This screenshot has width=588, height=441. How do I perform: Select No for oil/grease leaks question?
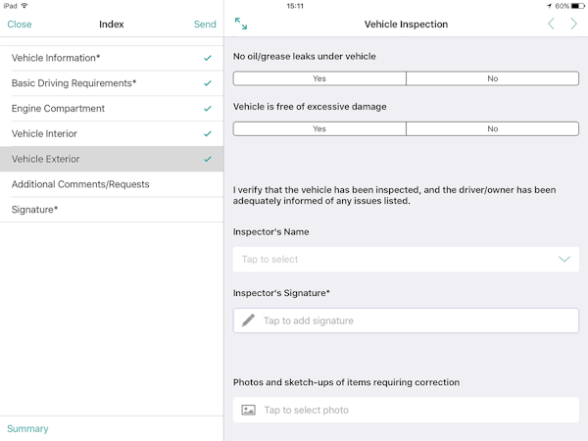click(x=492, y=78)
